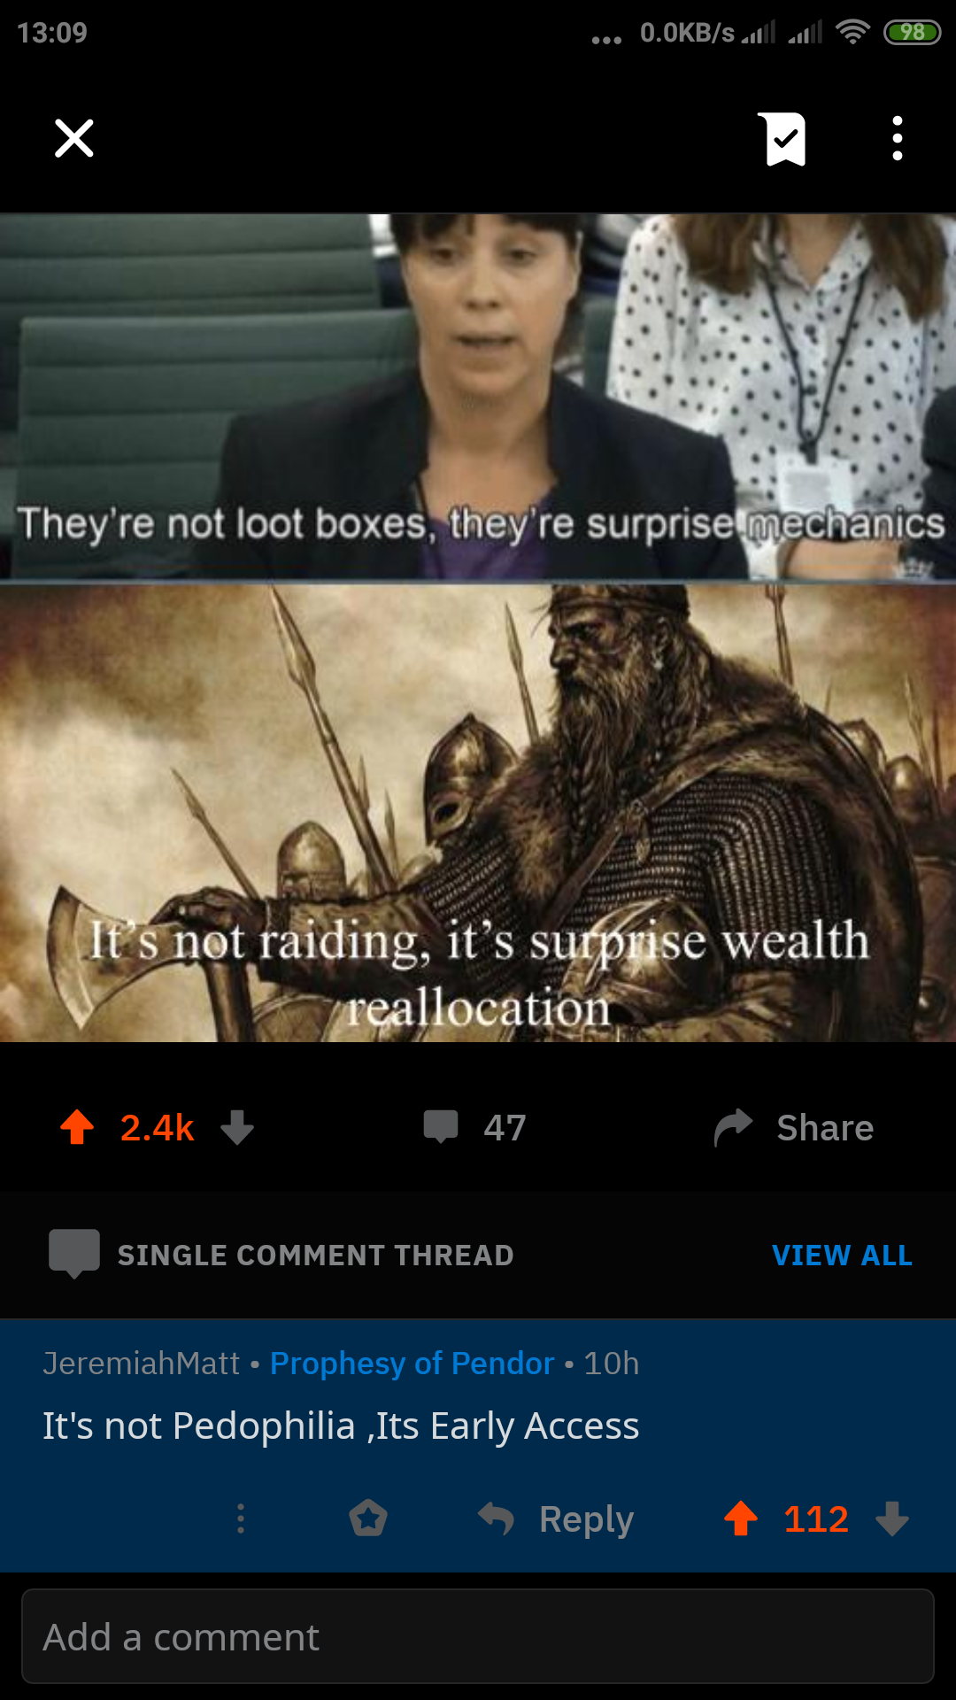Image resolution: width=956 pixels, height=1700 pixels.
Task: Close the post view with X
Action: coord(74,138)
